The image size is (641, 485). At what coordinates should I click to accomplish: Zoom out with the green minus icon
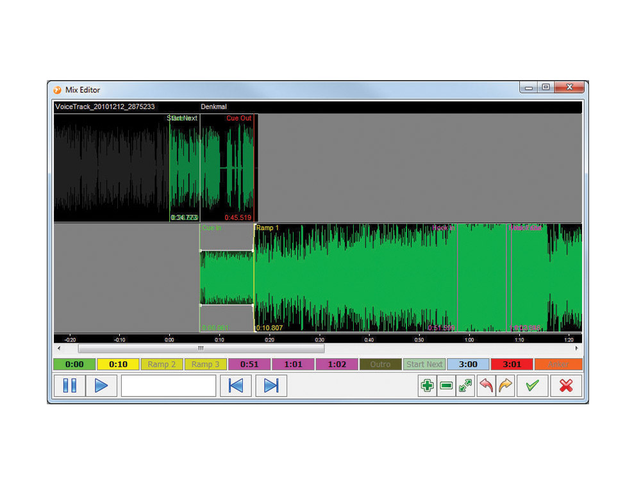click(x=446, y=386)
